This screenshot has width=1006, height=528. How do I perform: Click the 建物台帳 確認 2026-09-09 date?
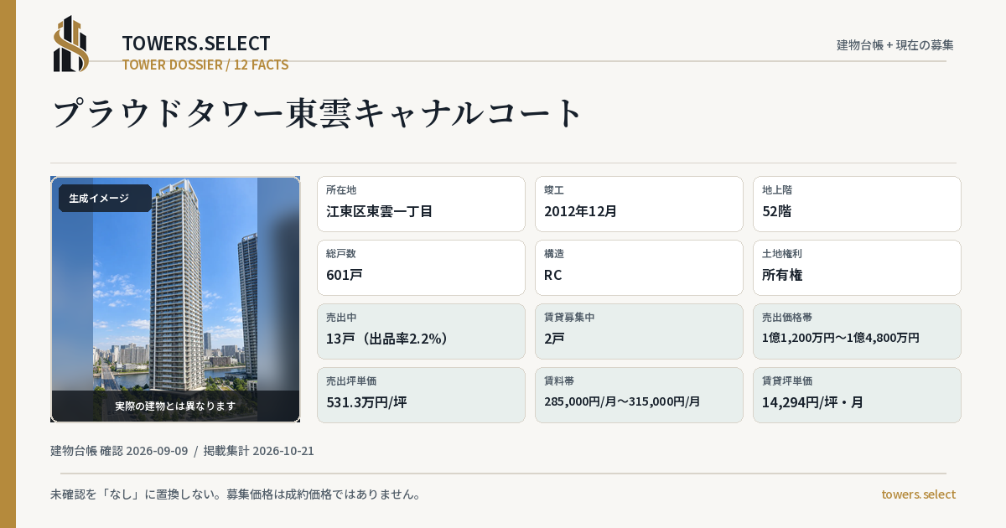tap(119, 451)
